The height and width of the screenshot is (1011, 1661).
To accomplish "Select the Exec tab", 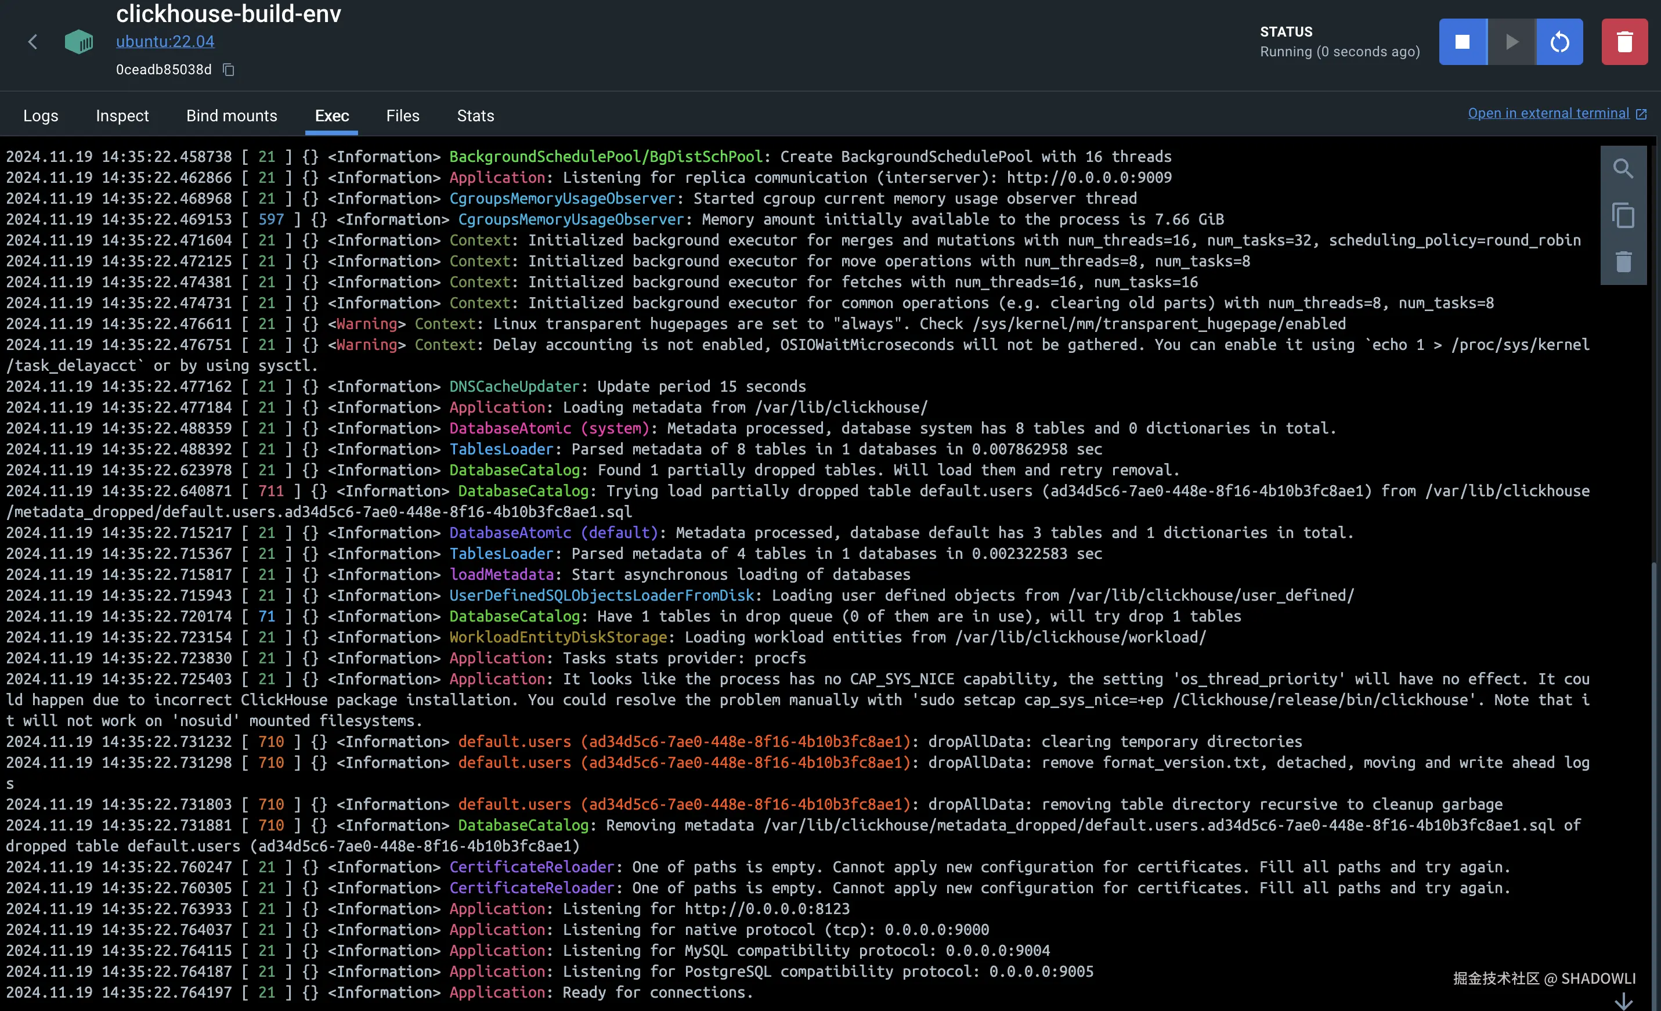I will point(331,116).
